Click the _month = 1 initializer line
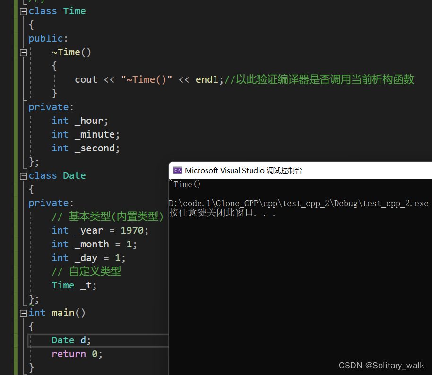 click(94, 244)
